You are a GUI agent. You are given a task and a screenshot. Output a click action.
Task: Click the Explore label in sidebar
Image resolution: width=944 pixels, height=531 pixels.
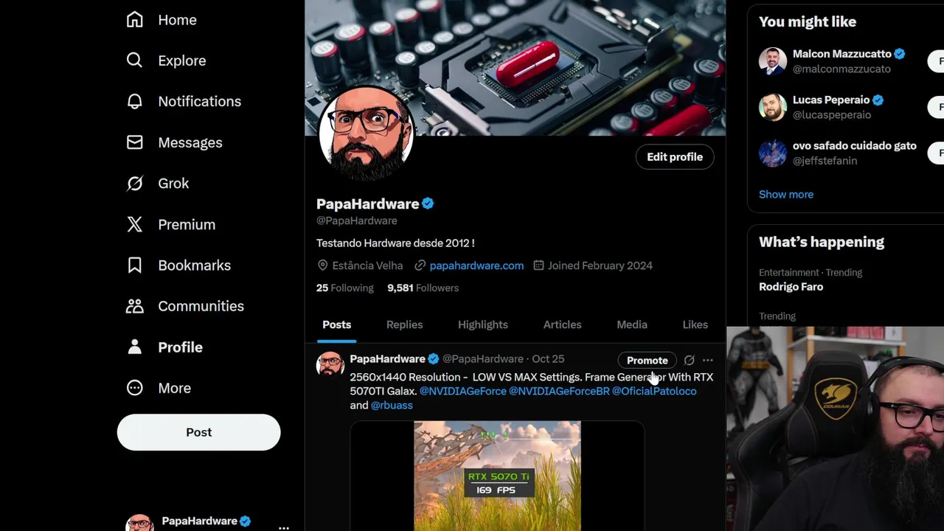(181, 60)
